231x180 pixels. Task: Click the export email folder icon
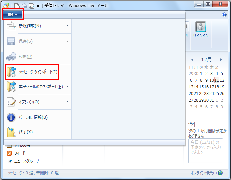tap(11, 87)
